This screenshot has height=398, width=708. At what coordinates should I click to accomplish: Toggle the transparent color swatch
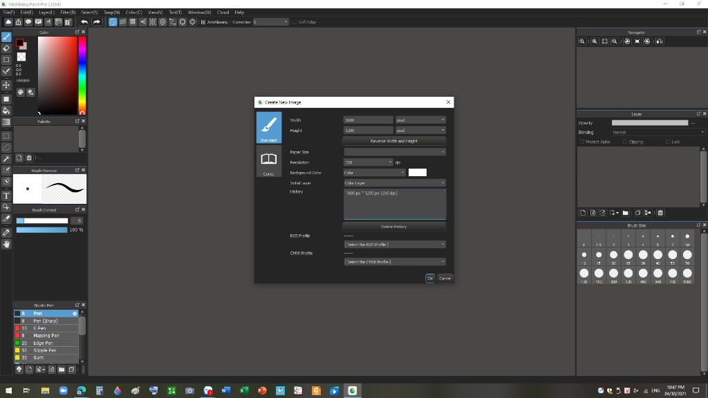21,57
